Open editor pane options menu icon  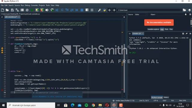[x=124, y=17]
